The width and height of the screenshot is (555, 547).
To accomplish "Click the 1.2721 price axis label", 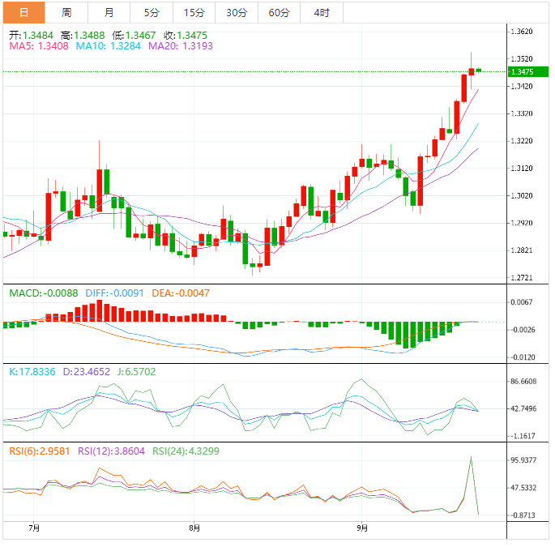I will [x=522, y=278].
